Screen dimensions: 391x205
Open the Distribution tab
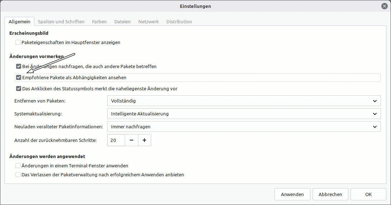(179, 22)
